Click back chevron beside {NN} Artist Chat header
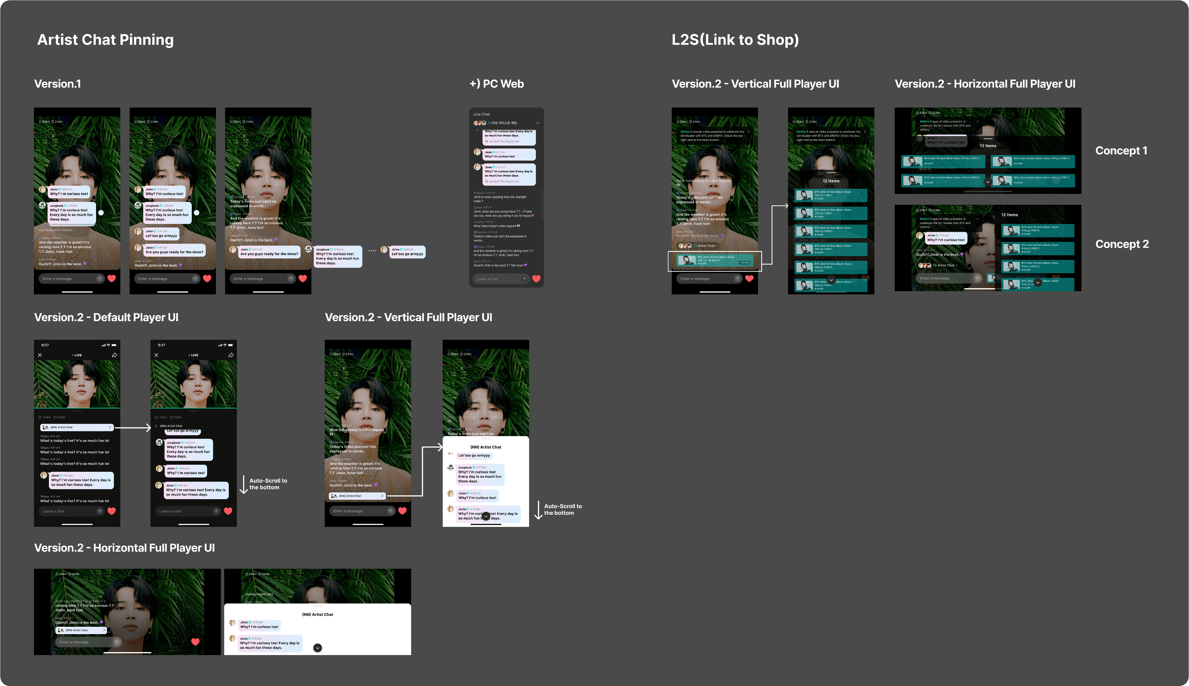 click(156, 426)
